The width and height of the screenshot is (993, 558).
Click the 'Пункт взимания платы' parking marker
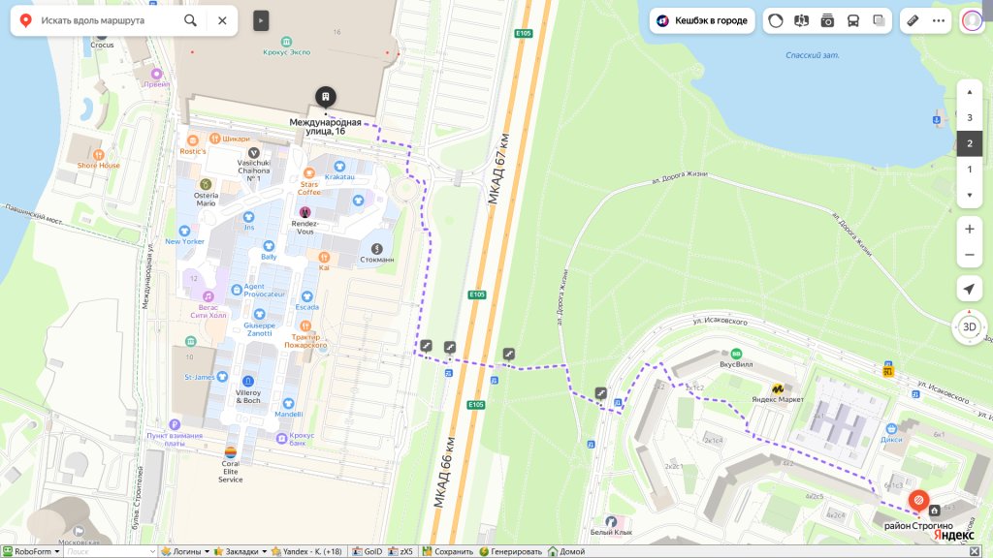pos(175,424)
